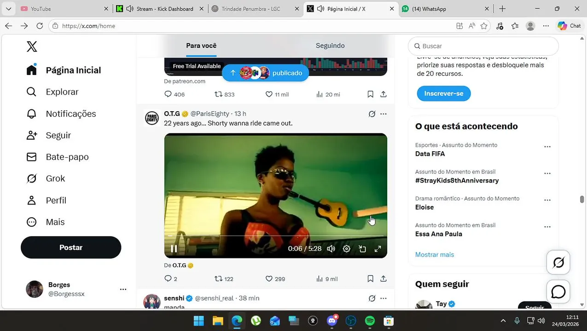Reply to the patreon.com post with 406 comments
The height and width of the screenshot is (331, 587).
[174, 94]
